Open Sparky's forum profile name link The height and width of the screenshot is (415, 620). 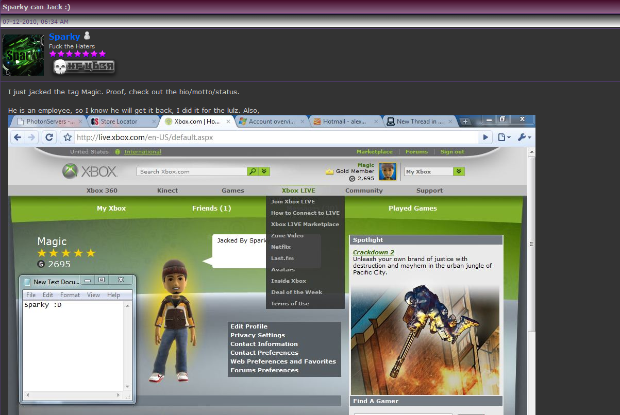coord(64,37)
